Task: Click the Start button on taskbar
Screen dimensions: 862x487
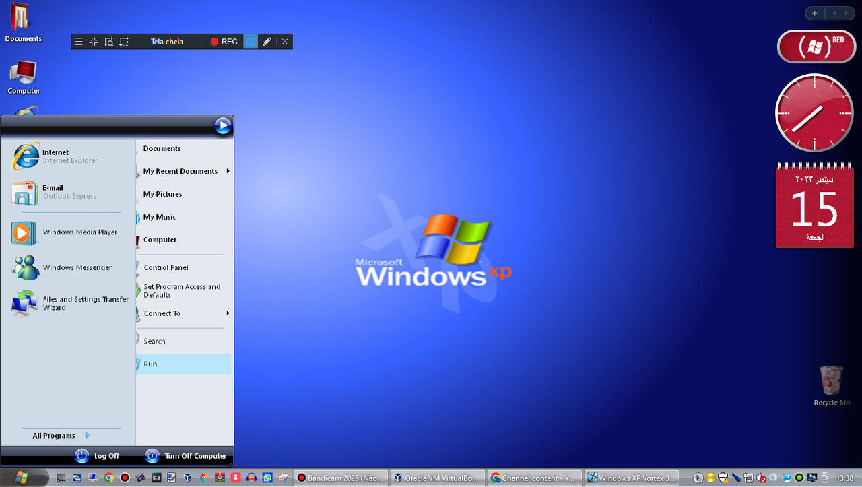Action: 22,477
